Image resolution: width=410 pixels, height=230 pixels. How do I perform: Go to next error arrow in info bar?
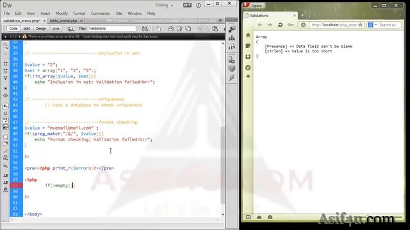click(19, 36)
